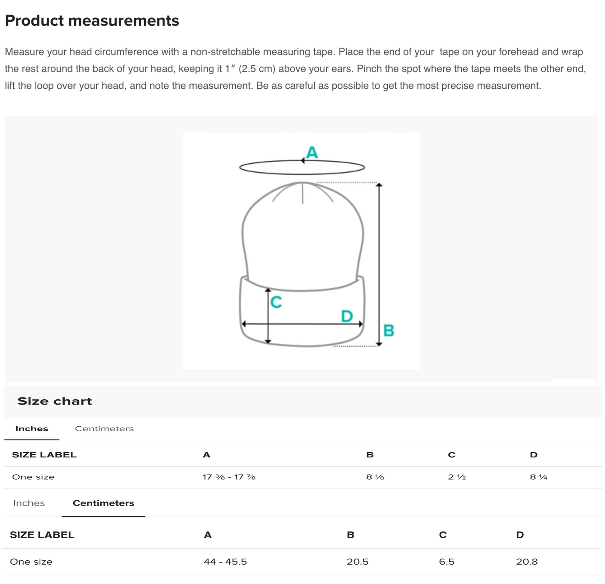This screenshot has width=605, height=584.
Task: Click the teal letter A above the ellipse
Action: (x=312, y=152)
